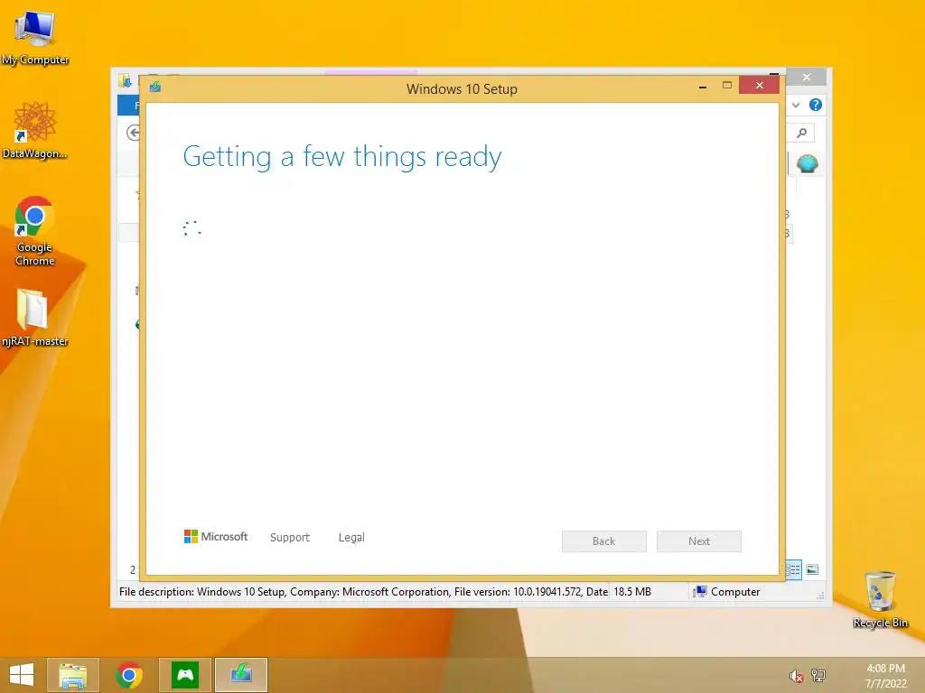Open the Xbox games app in taskbar
This screenshot has width=925, height=693.
click(184, 675)
